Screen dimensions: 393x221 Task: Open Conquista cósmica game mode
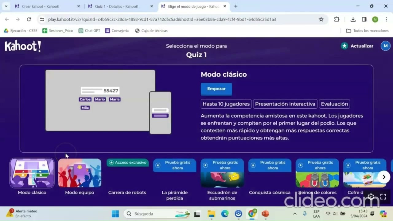270,192
